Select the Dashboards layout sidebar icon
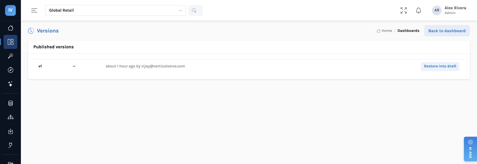The height and width of the screenshot is (164, 477). point(10,42)
